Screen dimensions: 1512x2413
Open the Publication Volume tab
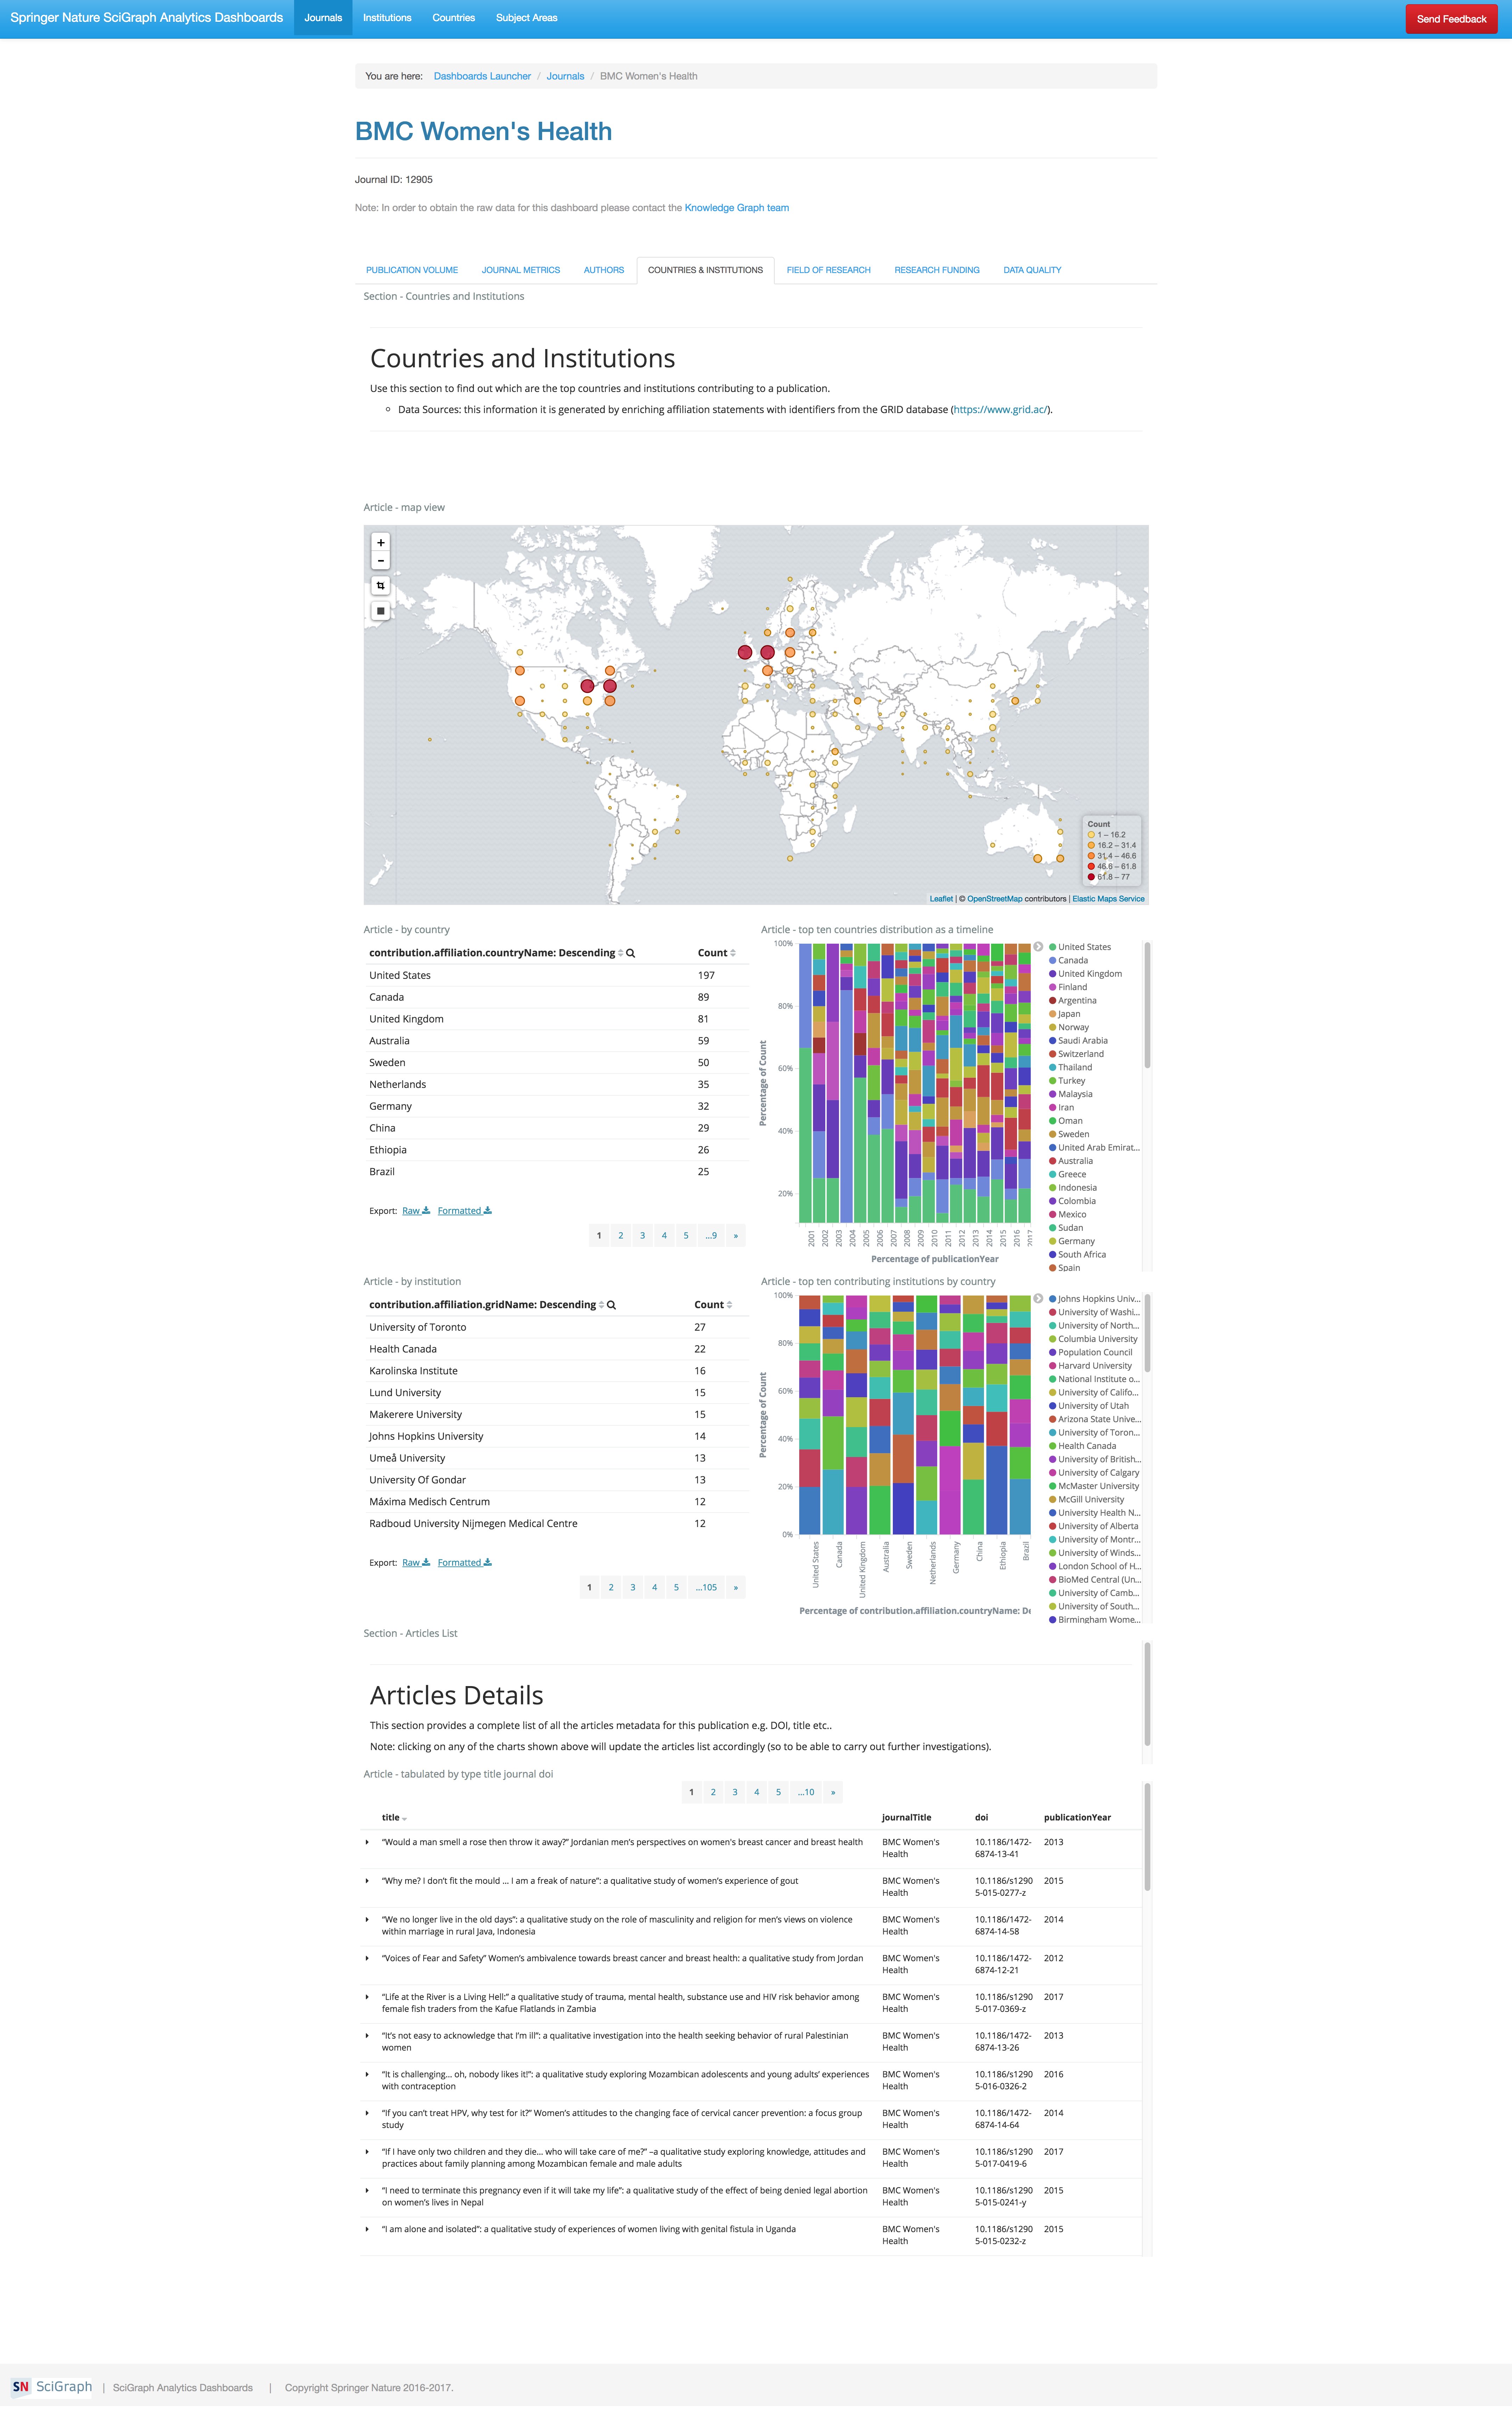(412, 270)
